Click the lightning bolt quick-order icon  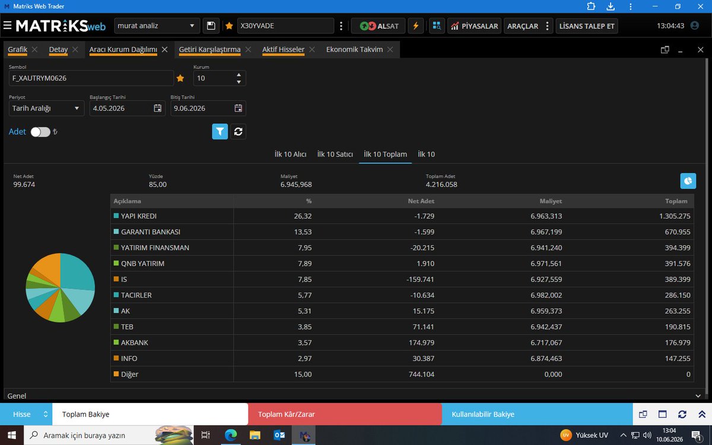click(416, 26)
